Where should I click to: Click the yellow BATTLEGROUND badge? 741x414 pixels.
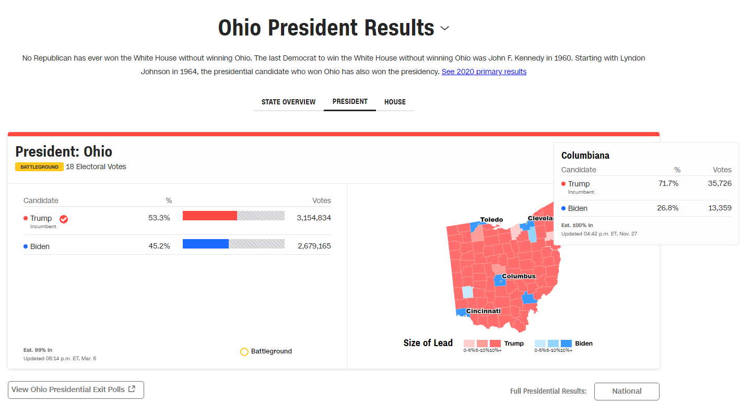pos(39,167)
